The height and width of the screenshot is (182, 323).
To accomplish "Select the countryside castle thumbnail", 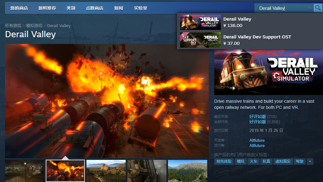I will tap(106, 171).
